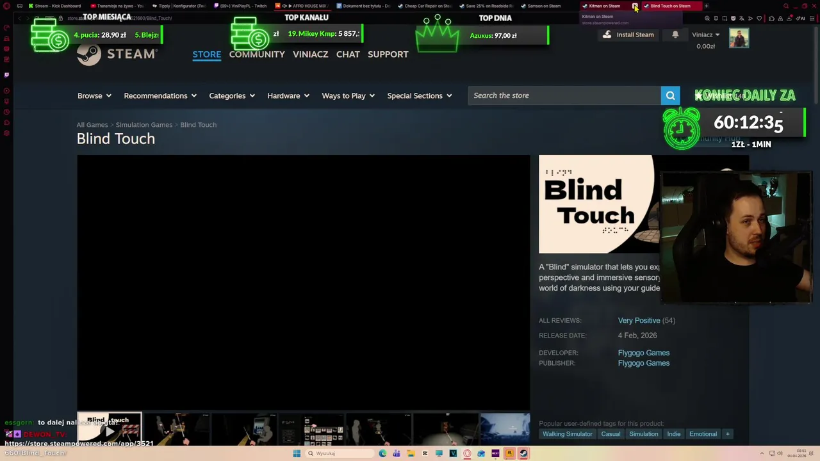Select the Simulation tag
This screenshot has width=820, height=461.
click(x=644, y=434)
